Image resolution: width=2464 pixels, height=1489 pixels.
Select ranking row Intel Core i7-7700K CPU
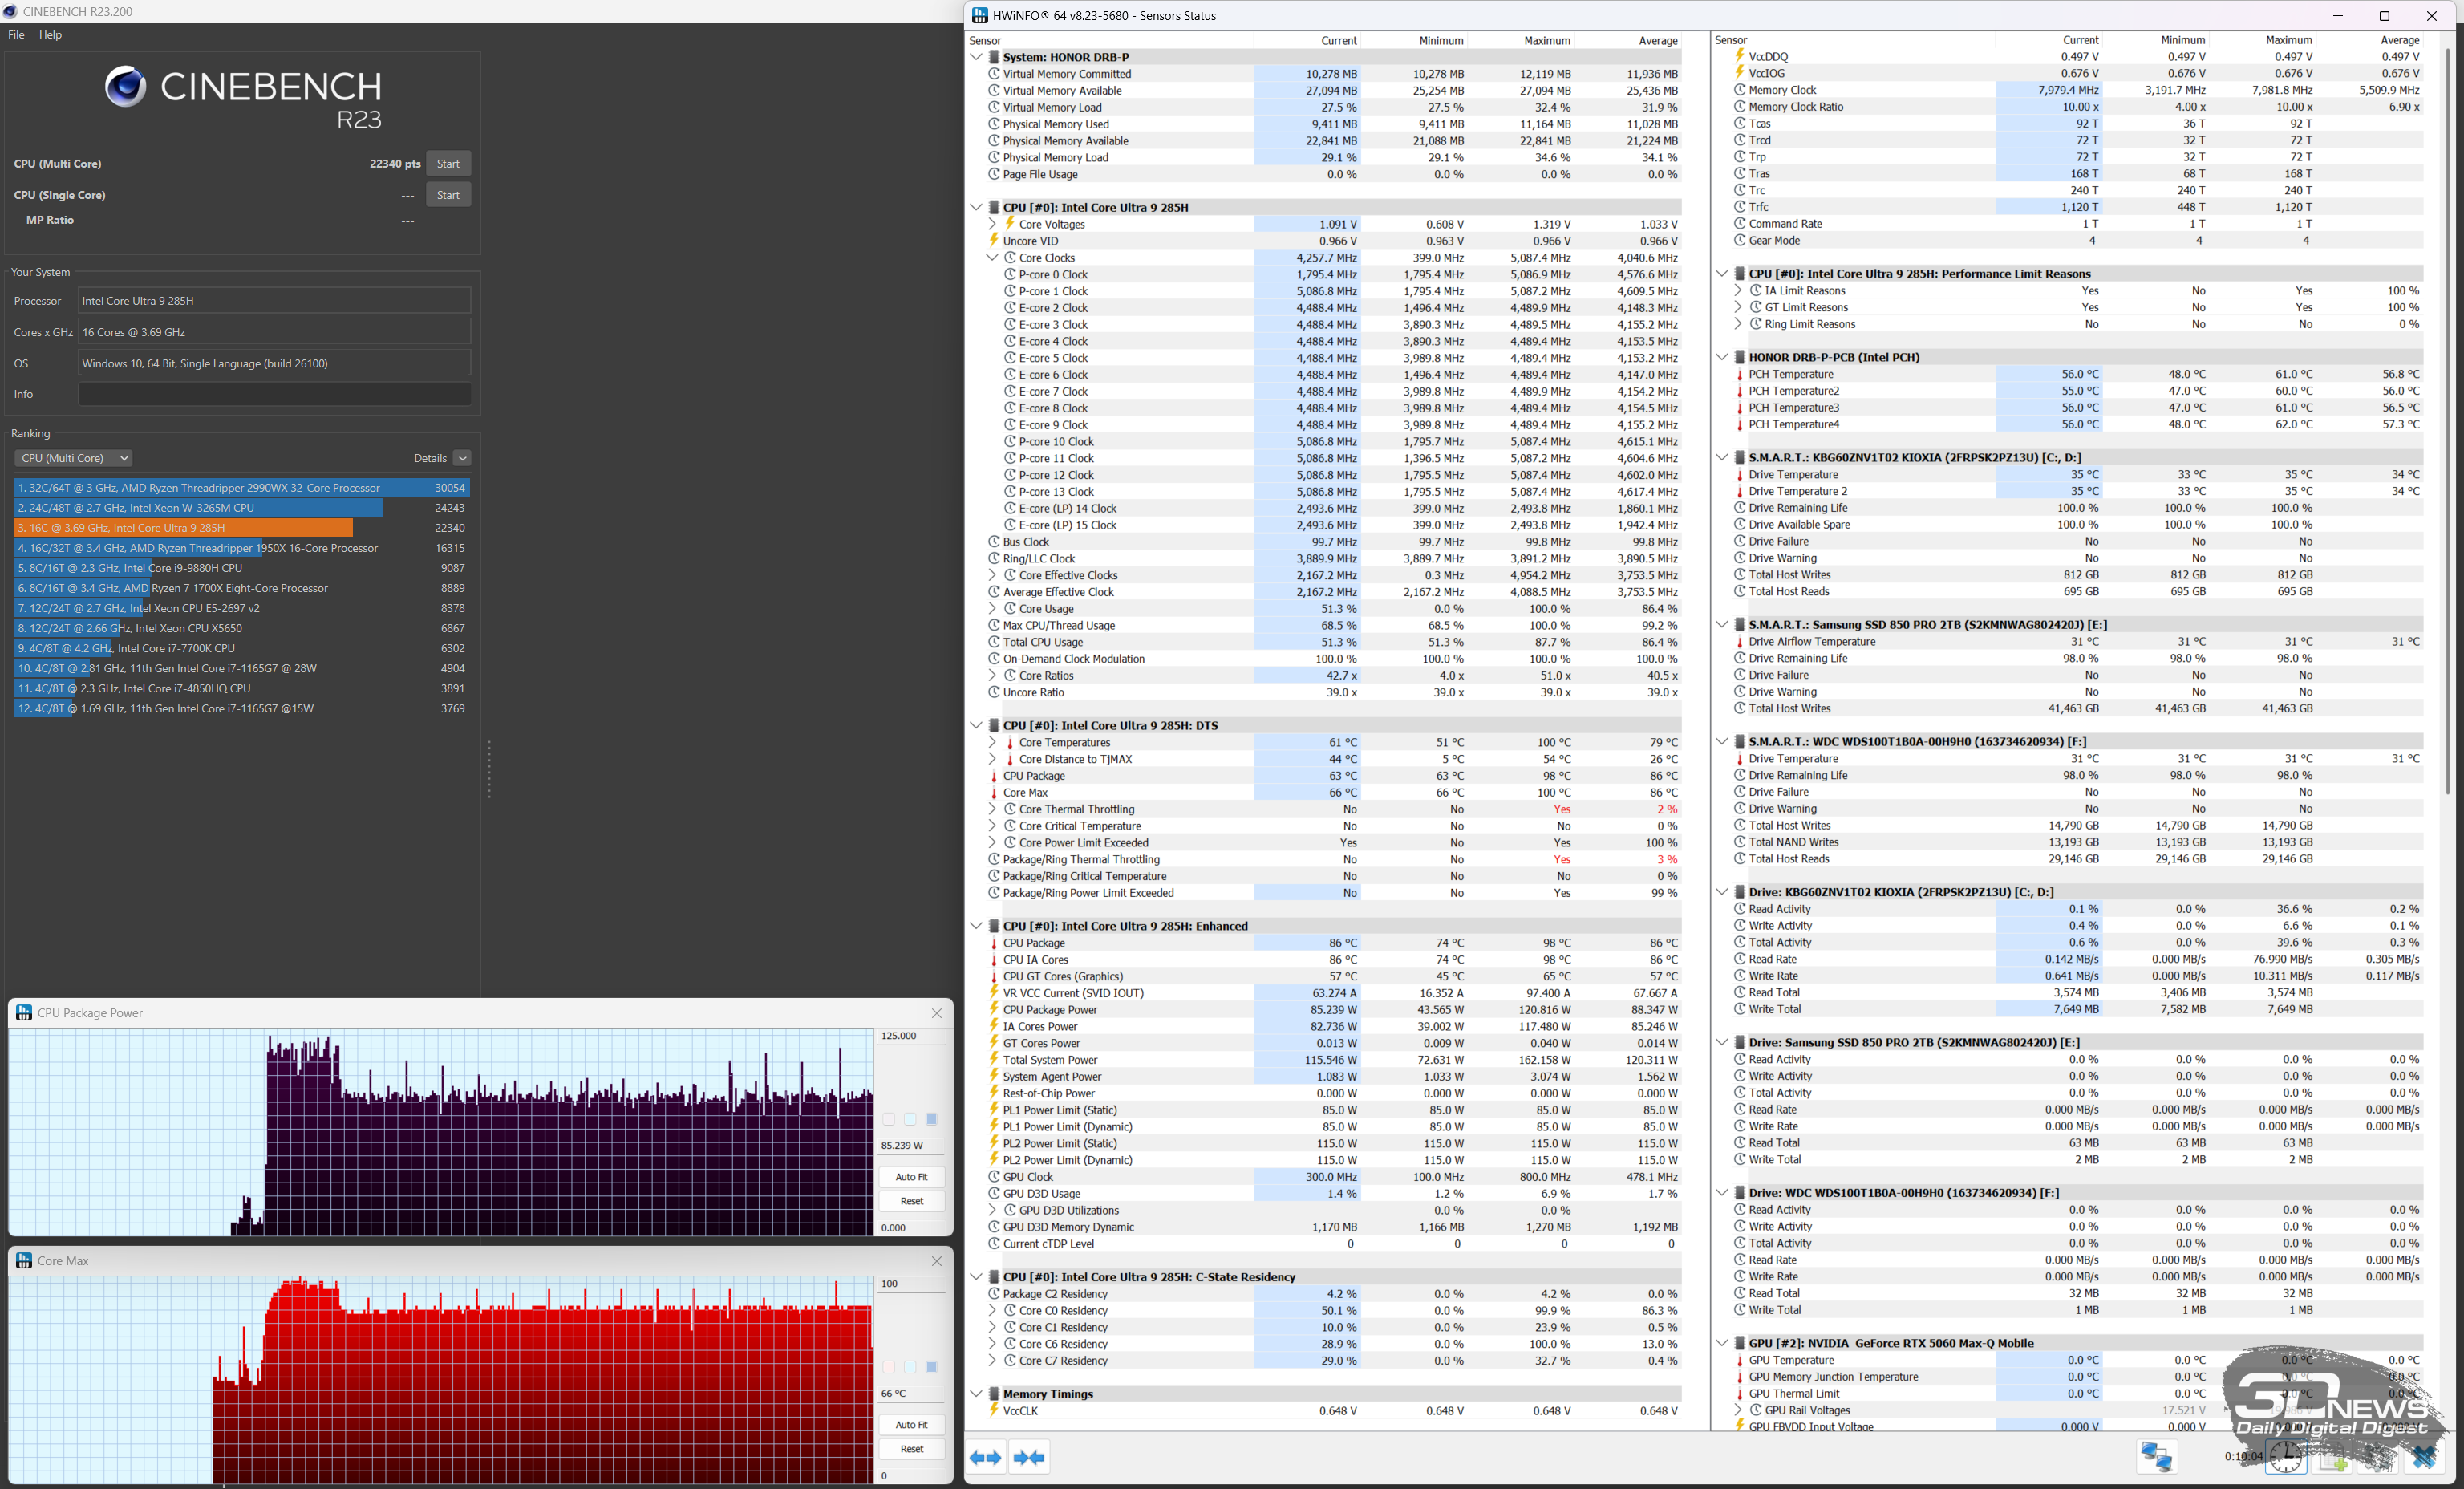click(x=242, y=648)
